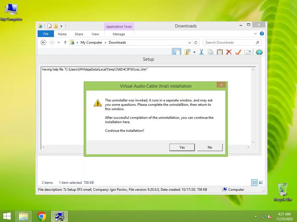Minimize the Downloads window
Image resolution: width=297 pixels, height=222 pixels.
[240, 25]
